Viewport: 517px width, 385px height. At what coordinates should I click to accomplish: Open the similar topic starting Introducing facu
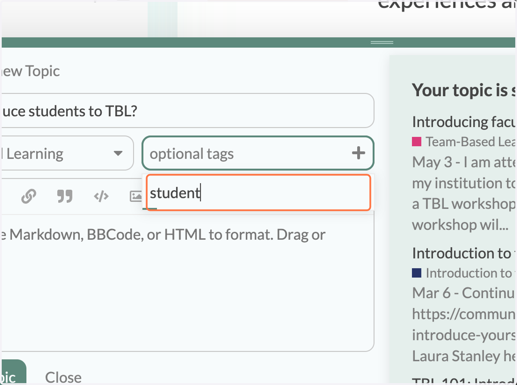(x=464, y=122)
